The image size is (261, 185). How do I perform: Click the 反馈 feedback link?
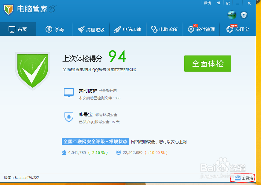coord(207,3)
